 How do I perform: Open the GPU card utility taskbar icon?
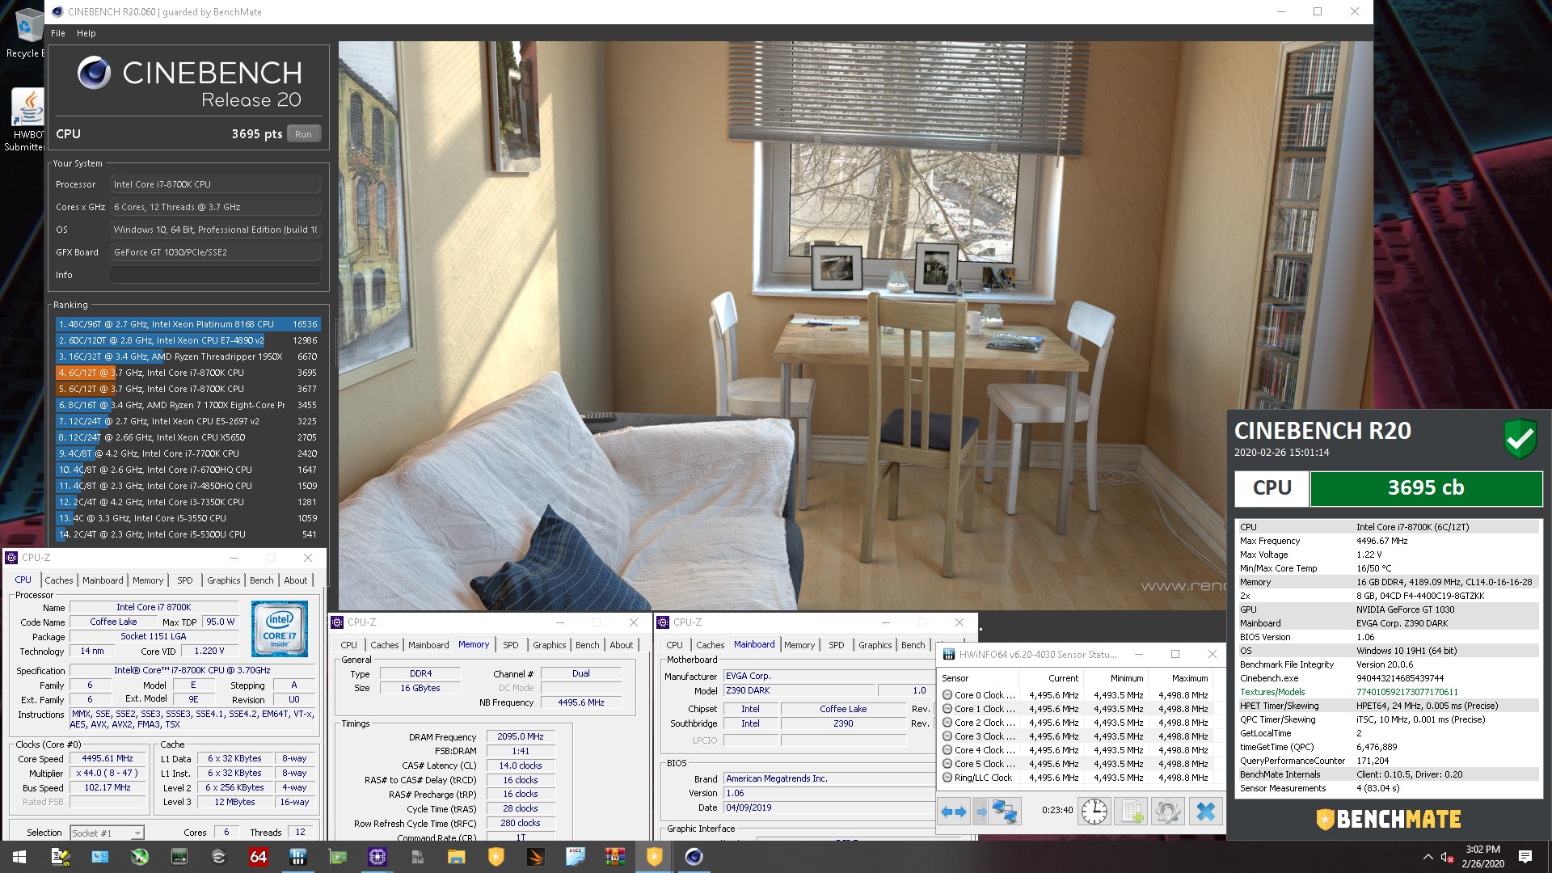pos(338,857)
